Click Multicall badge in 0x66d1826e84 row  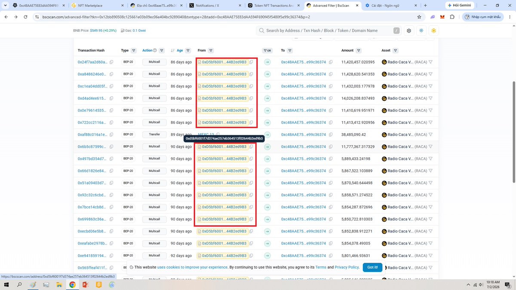tap(154, 171)
